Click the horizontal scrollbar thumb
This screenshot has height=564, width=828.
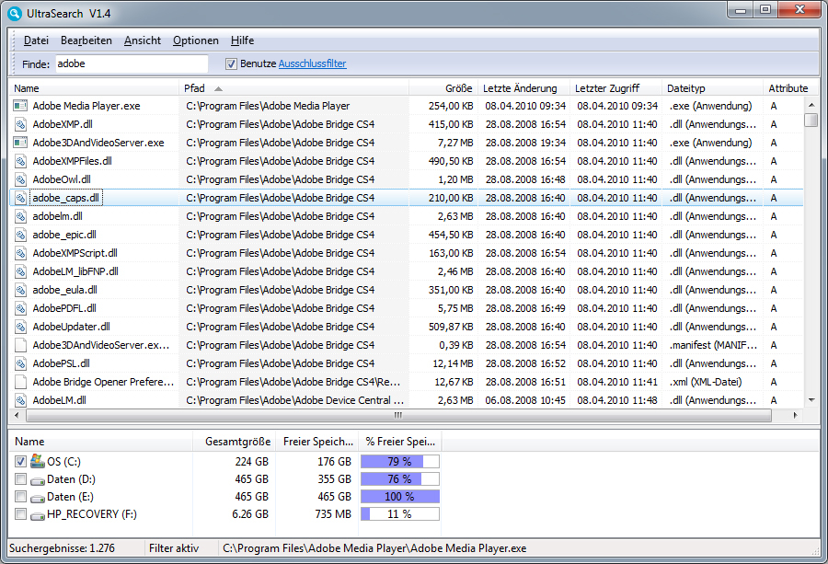pyautogui.click(x=398, y=415)
